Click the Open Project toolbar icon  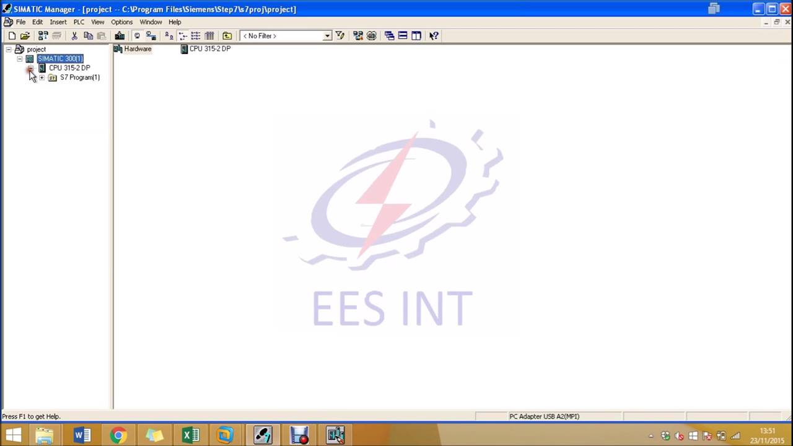25,36
